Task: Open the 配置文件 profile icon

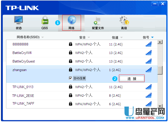Action: pyautogui.click(x=97, y=21)
